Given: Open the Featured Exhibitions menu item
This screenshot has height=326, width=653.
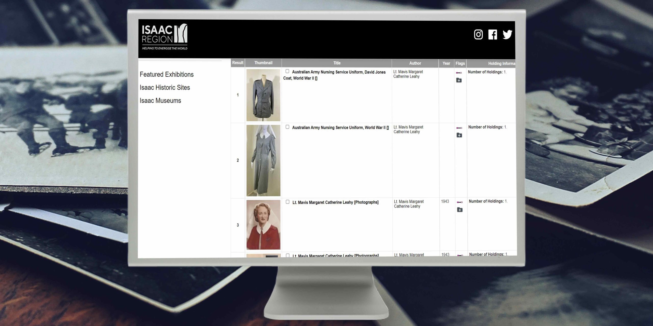Looking at the screenshot, I should point(167,74).
